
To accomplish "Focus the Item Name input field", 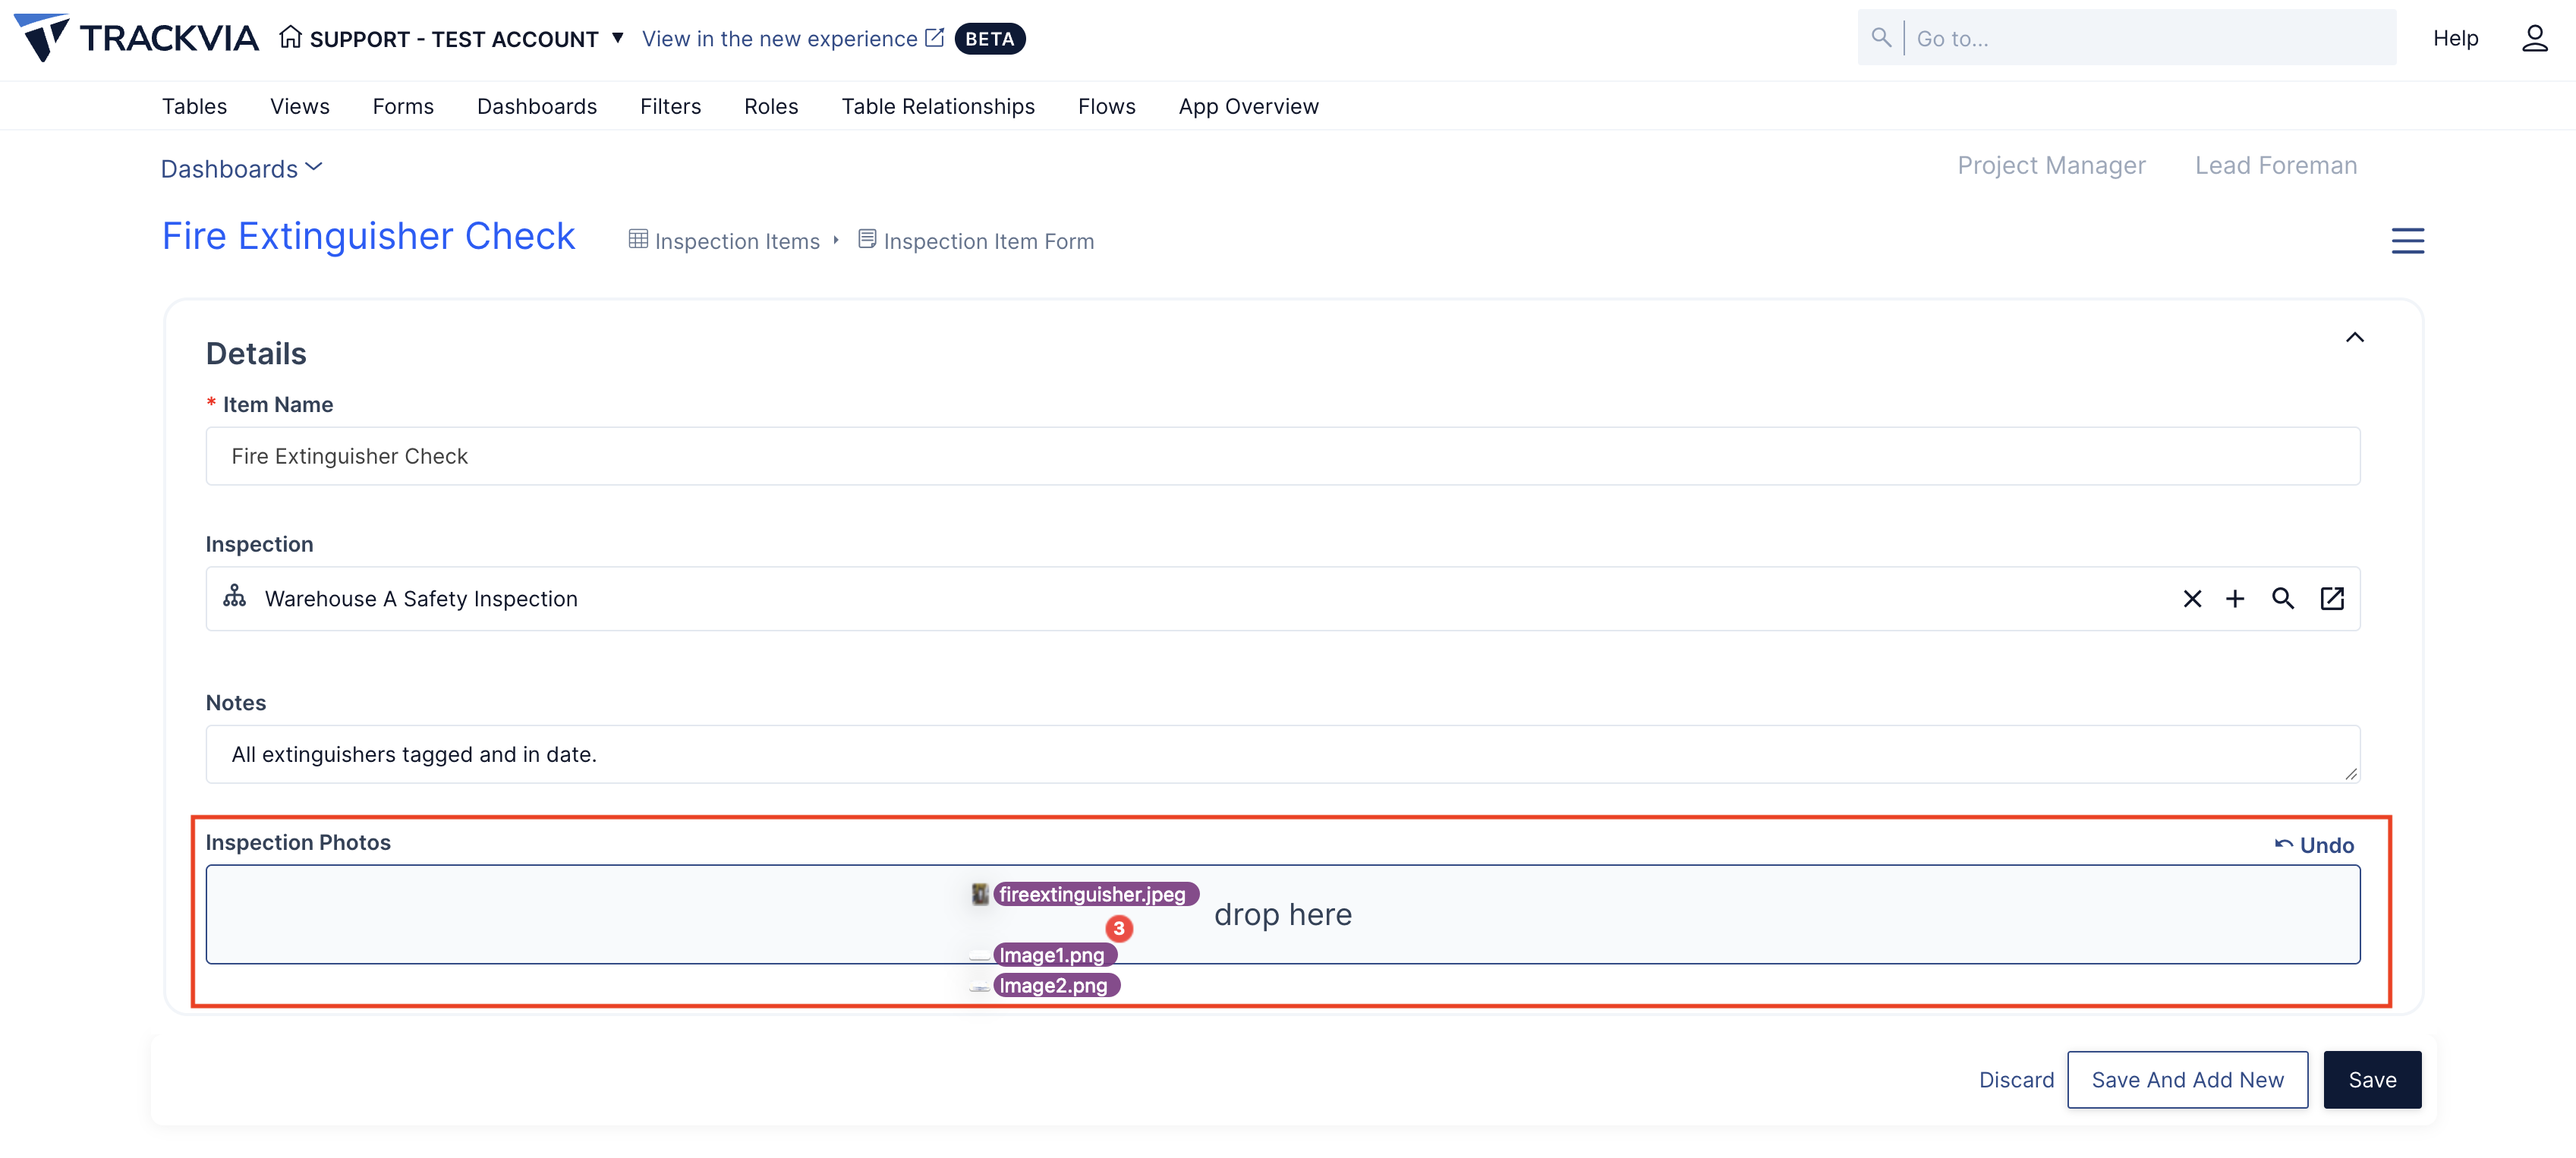I will tap(1283, 456).
